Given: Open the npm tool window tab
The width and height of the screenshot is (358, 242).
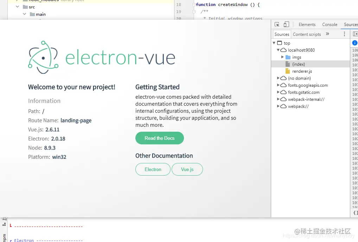Looking at the screenshot, I should [x=4, y=238].
